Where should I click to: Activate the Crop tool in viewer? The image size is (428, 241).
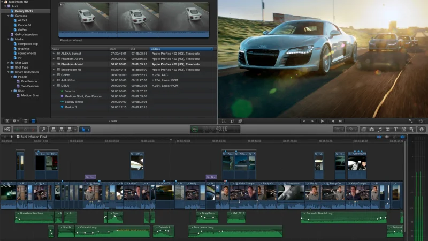tap(232, 121)
